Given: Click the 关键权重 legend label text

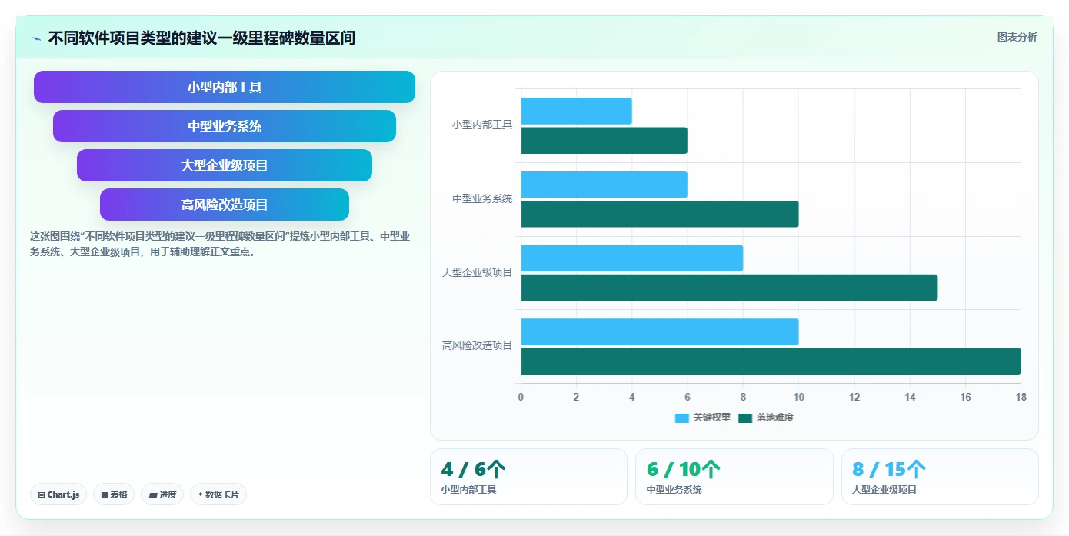Looking at the screenshot, I should tap(711, 418).
